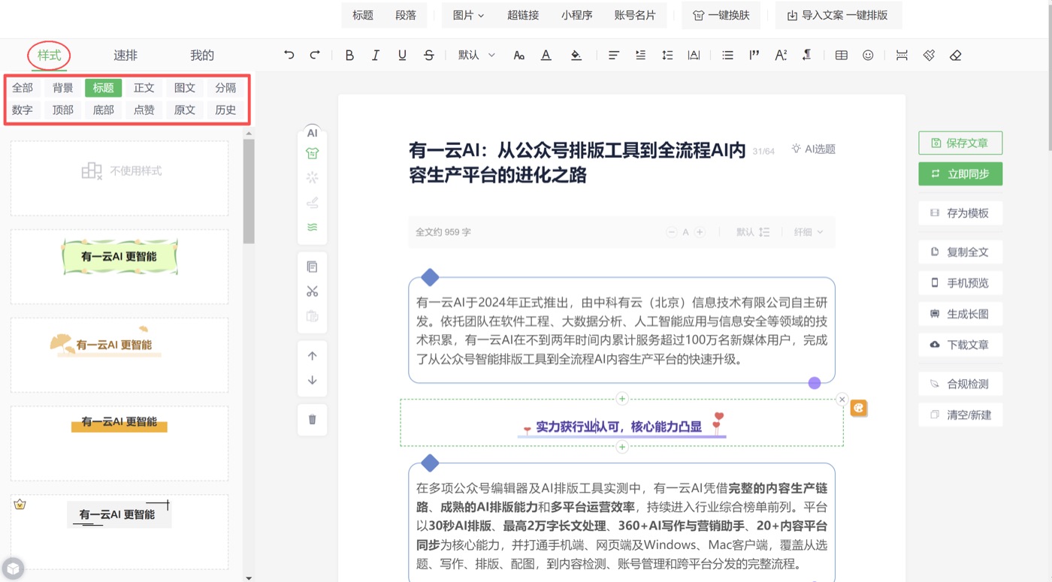Undo the last edit
Image resolution: width=1052 pixels, height=582 pixels.
(x=289, y=55)
